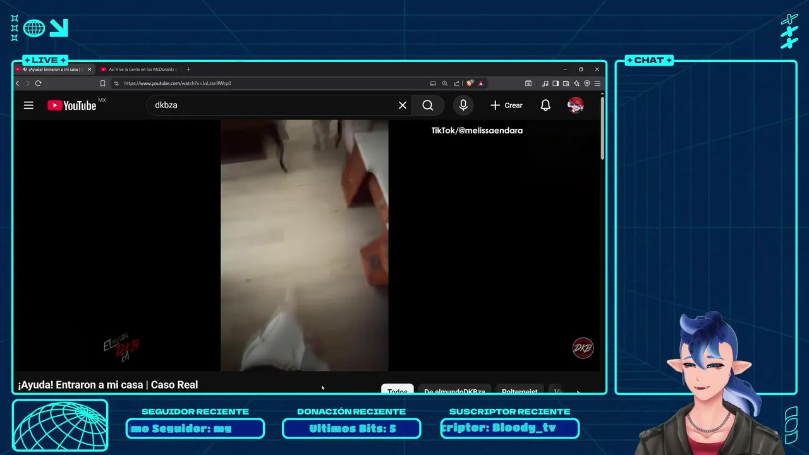Toggle the browser sidebar panel
Viewport: 809px width, 455px height.
click(556, 83)
